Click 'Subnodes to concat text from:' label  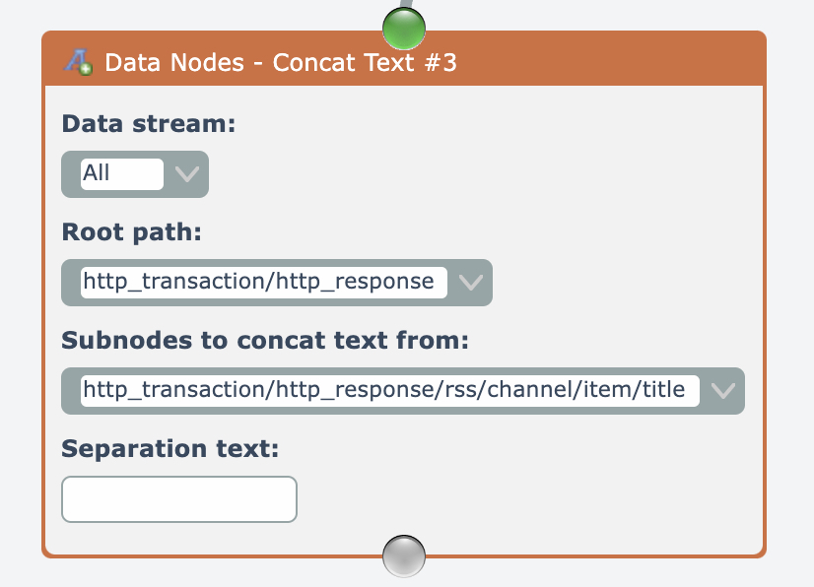click(x=265, y=341)
